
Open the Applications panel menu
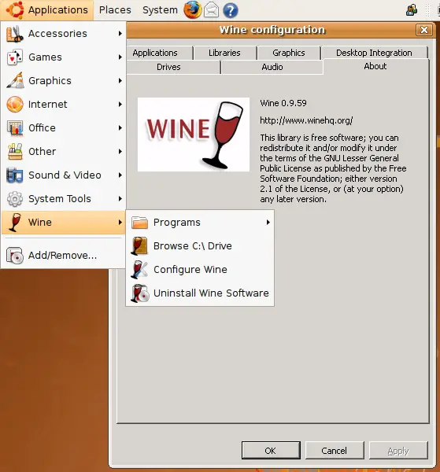click(47, 10)
